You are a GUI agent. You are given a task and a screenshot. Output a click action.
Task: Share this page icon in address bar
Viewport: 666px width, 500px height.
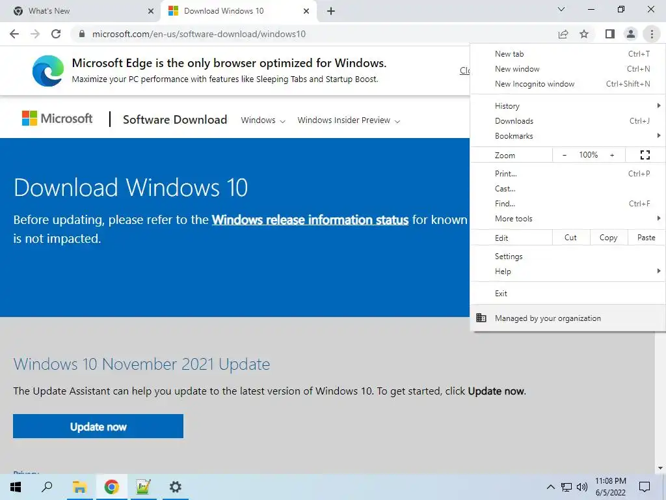point(563,34)
